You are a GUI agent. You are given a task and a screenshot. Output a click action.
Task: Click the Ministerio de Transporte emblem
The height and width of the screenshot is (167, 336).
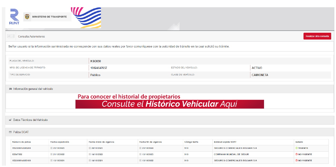[x=27, y=17]
